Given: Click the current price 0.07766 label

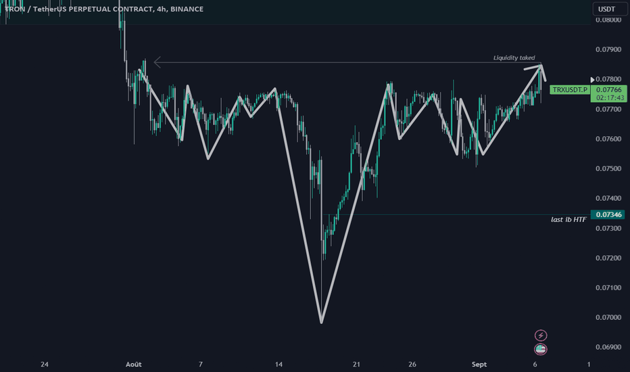Looking at the screenshot, I should point(608,90).
